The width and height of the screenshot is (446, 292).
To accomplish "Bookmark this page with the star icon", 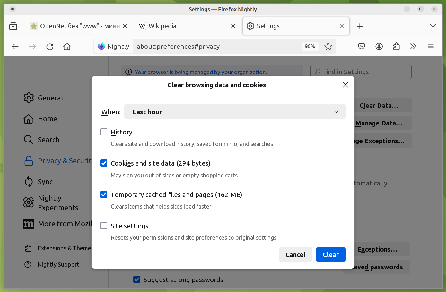I will coord(328,47).
